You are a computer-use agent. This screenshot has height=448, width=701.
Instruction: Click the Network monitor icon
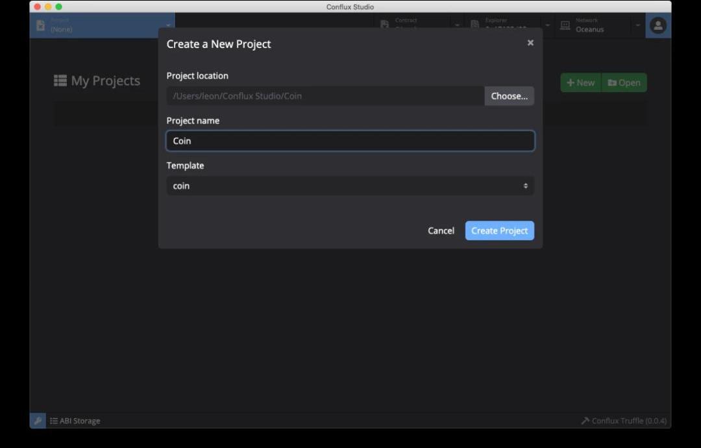[565, 25]
